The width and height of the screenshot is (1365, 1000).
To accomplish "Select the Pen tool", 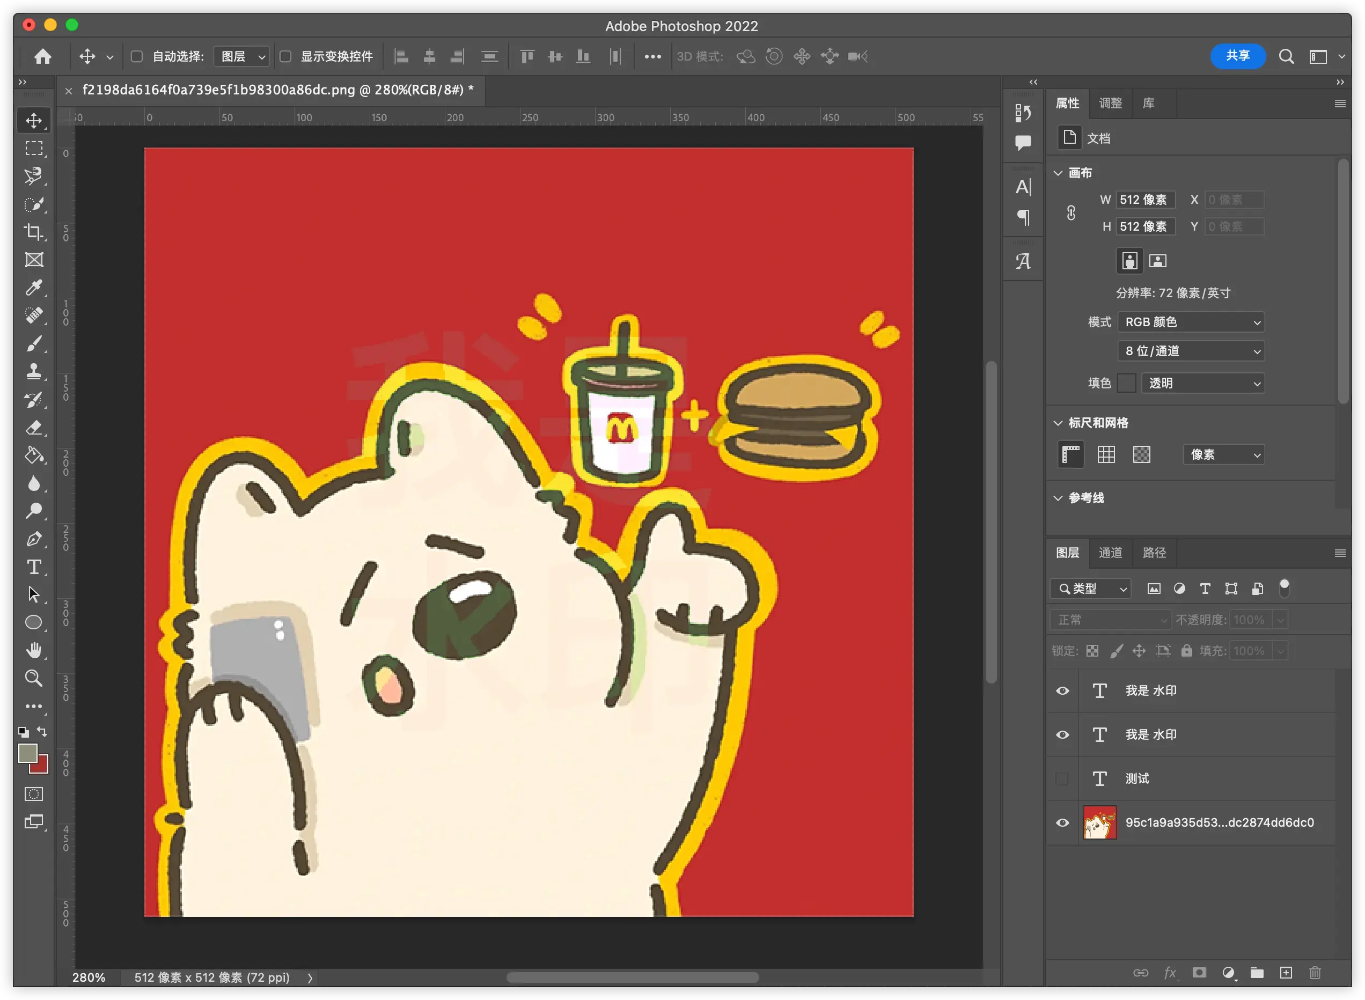I will pos(34,539).
